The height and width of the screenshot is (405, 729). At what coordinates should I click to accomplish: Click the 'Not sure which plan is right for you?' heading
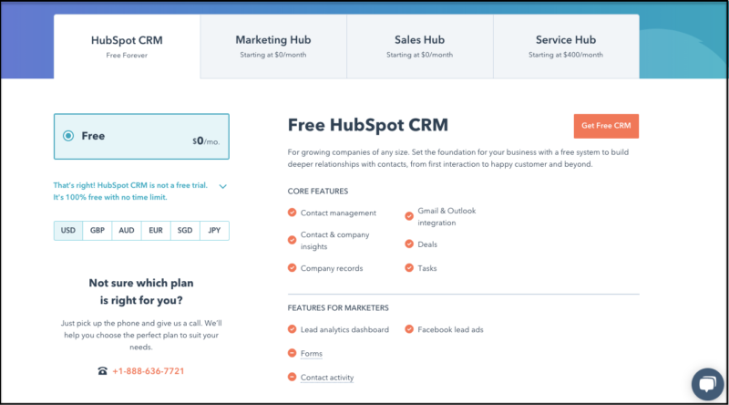[141, 291]
